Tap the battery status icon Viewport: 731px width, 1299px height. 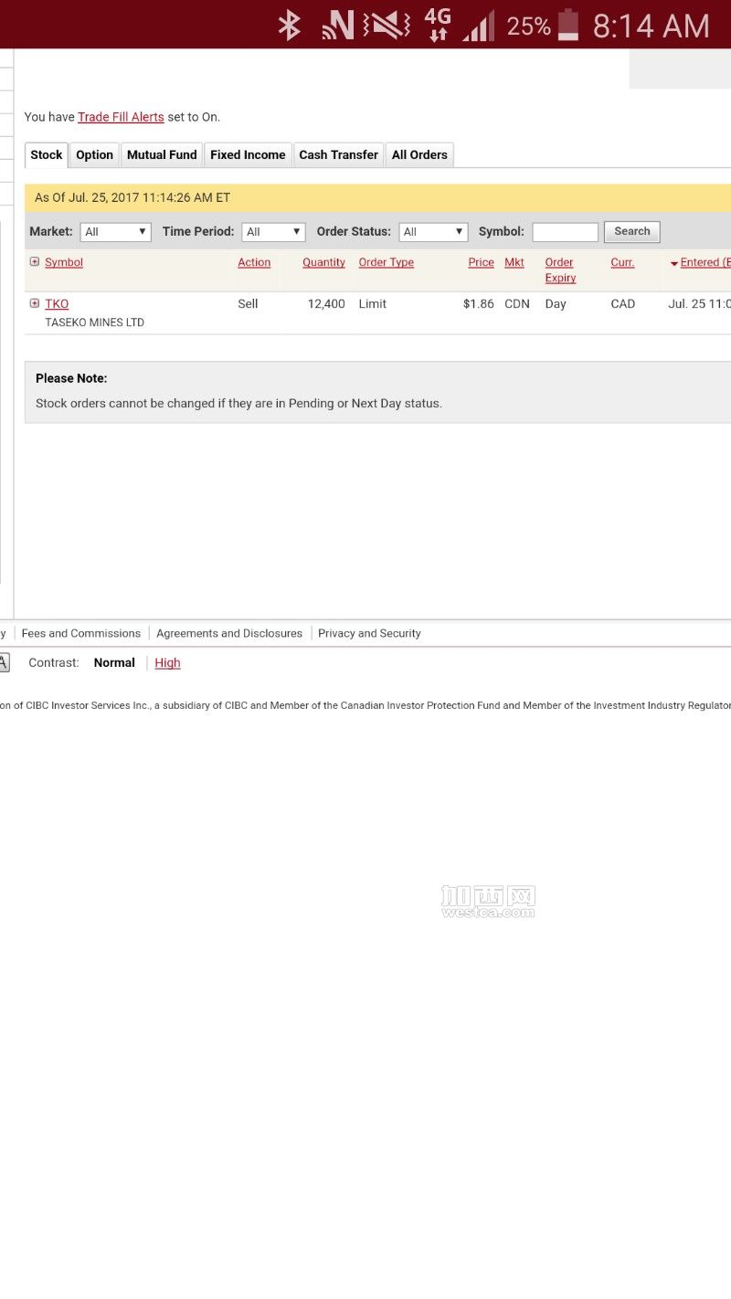(x=568, y=25)
